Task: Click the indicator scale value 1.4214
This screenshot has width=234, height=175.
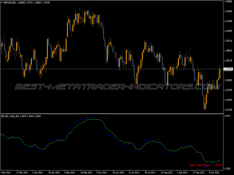Action: [227, 116]
